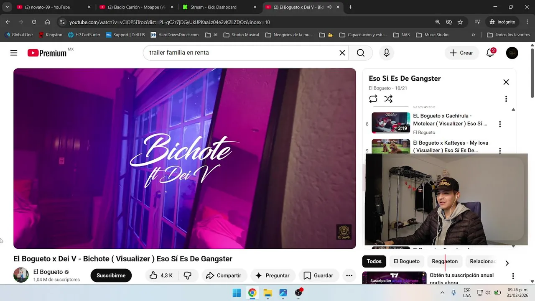
Task: Open File Explorer from taskbar
Action: [267, 293]
